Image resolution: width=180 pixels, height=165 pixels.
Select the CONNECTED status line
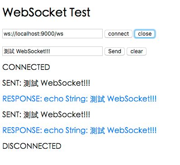coord(26,67)
